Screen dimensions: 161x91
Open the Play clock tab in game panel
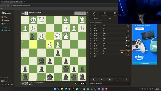click(x=94, y=14)
